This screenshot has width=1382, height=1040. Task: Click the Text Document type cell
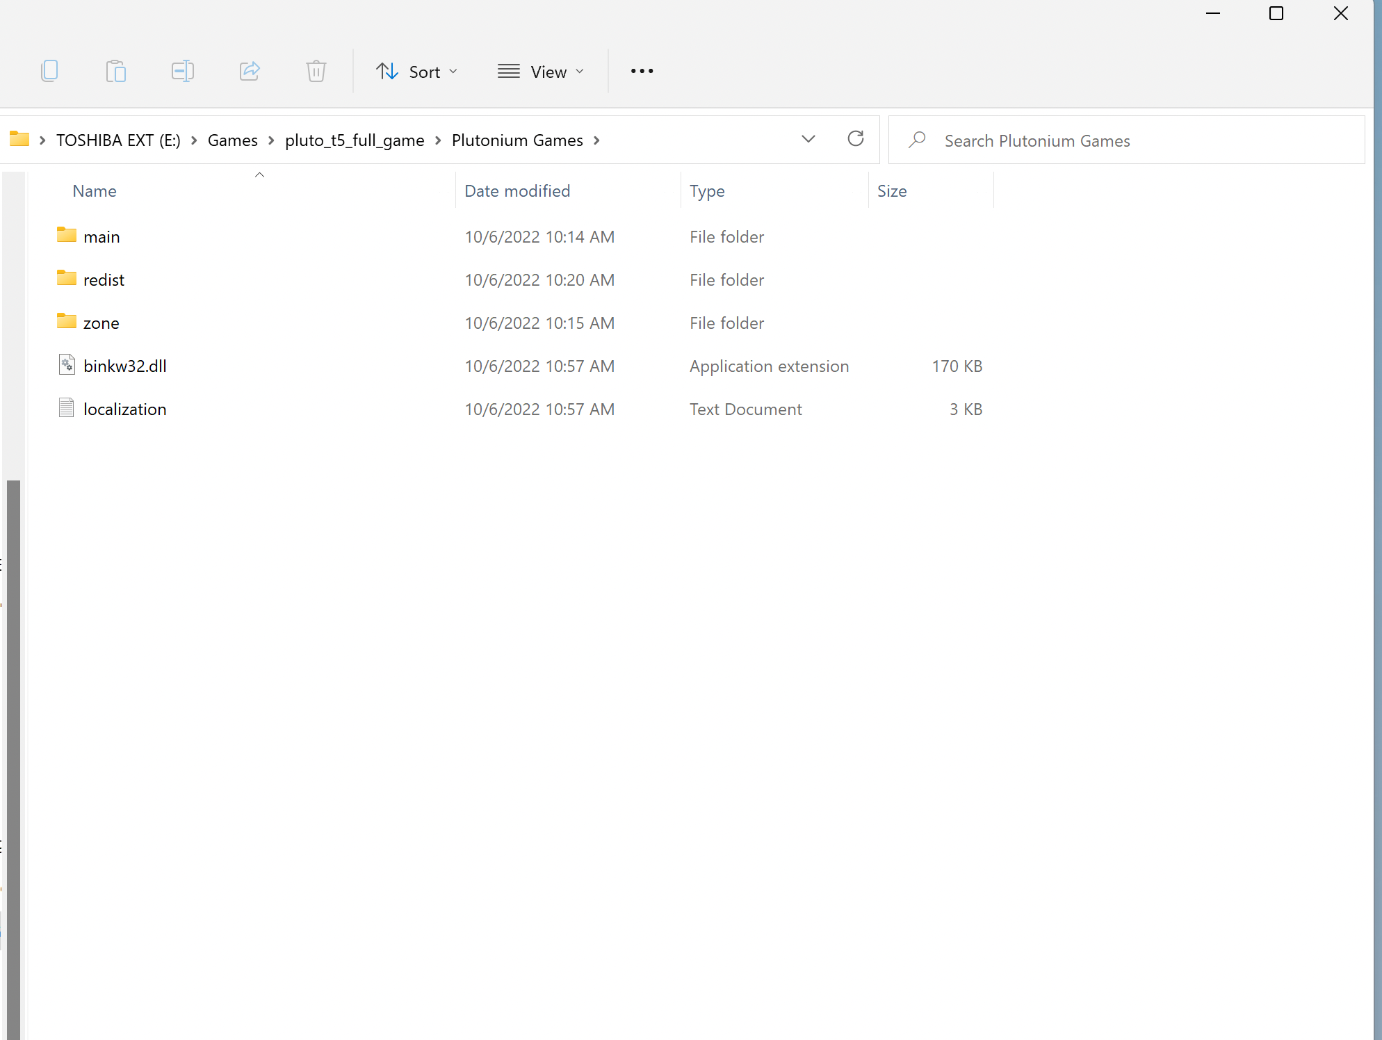(745, 409)
